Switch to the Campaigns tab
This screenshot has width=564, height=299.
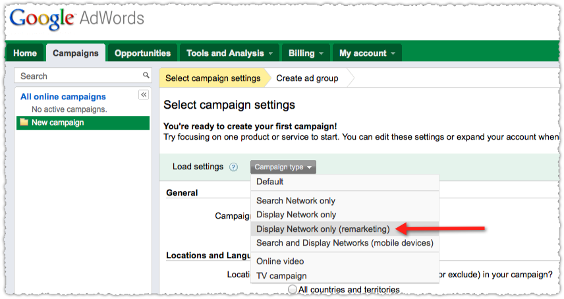click(76, 53)
